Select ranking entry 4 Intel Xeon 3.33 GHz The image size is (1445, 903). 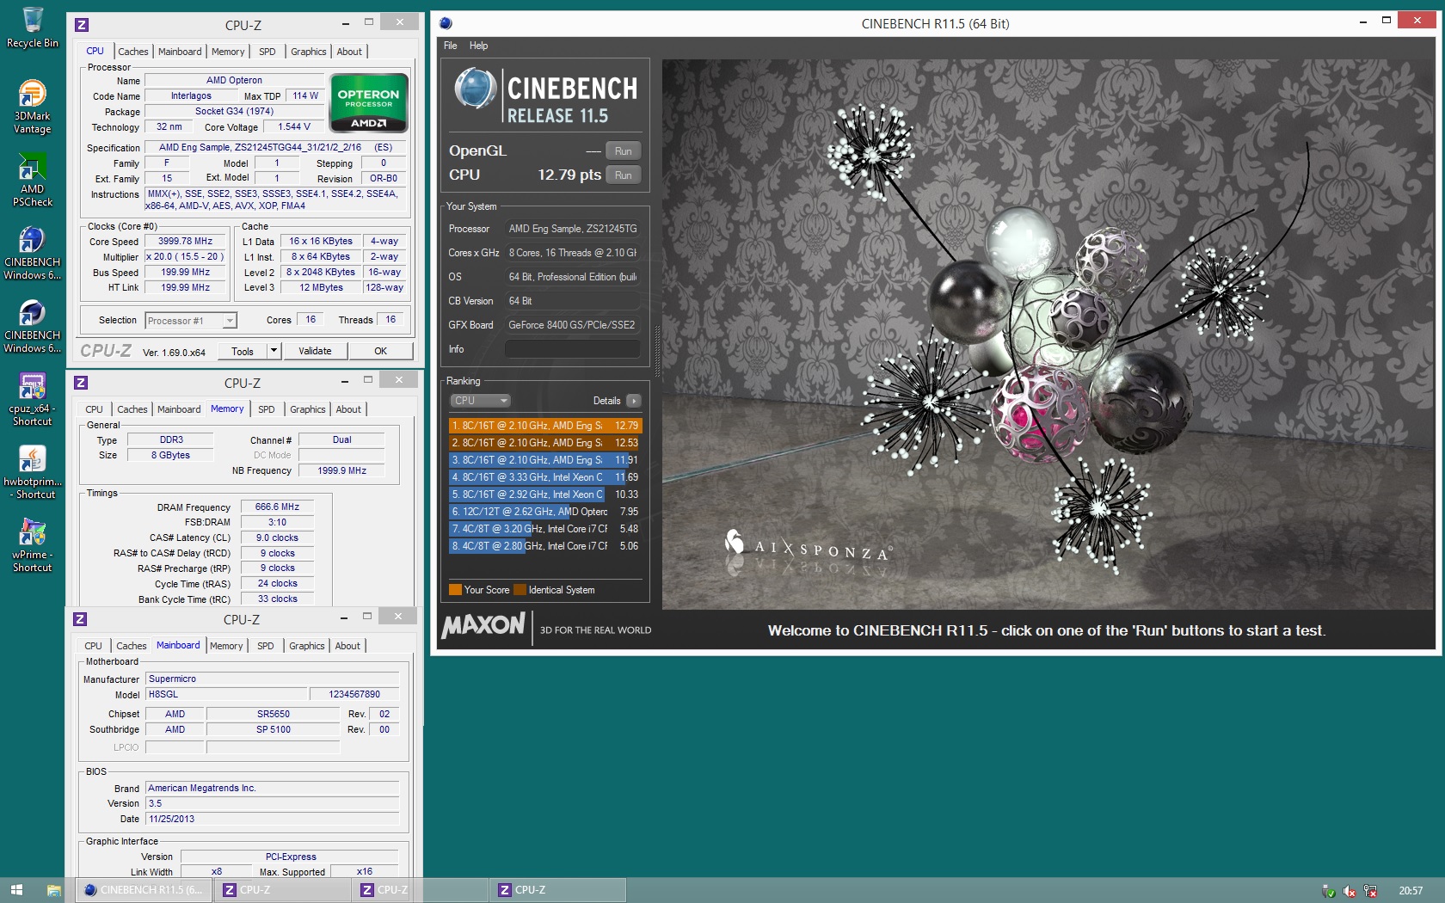coord(545,477)
